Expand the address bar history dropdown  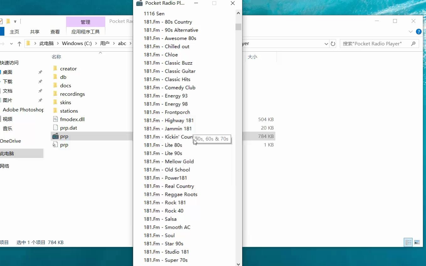click(326, 44)
